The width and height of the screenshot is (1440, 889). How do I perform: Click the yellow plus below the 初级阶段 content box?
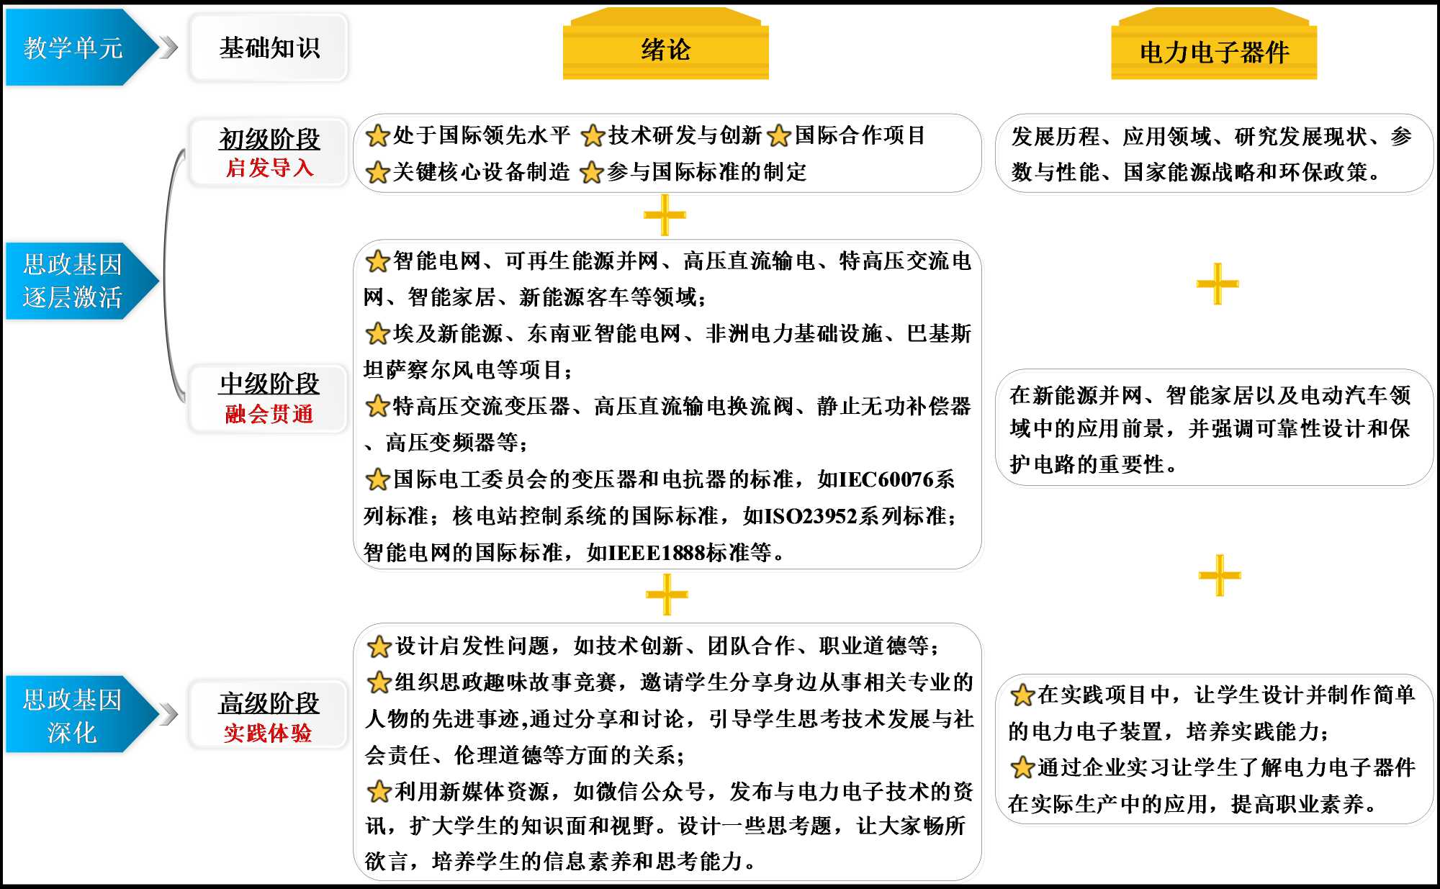(665, 215)
